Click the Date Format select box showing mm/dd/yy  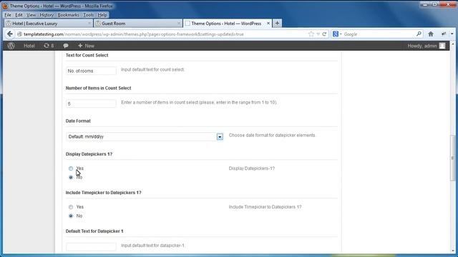(145, 136)
